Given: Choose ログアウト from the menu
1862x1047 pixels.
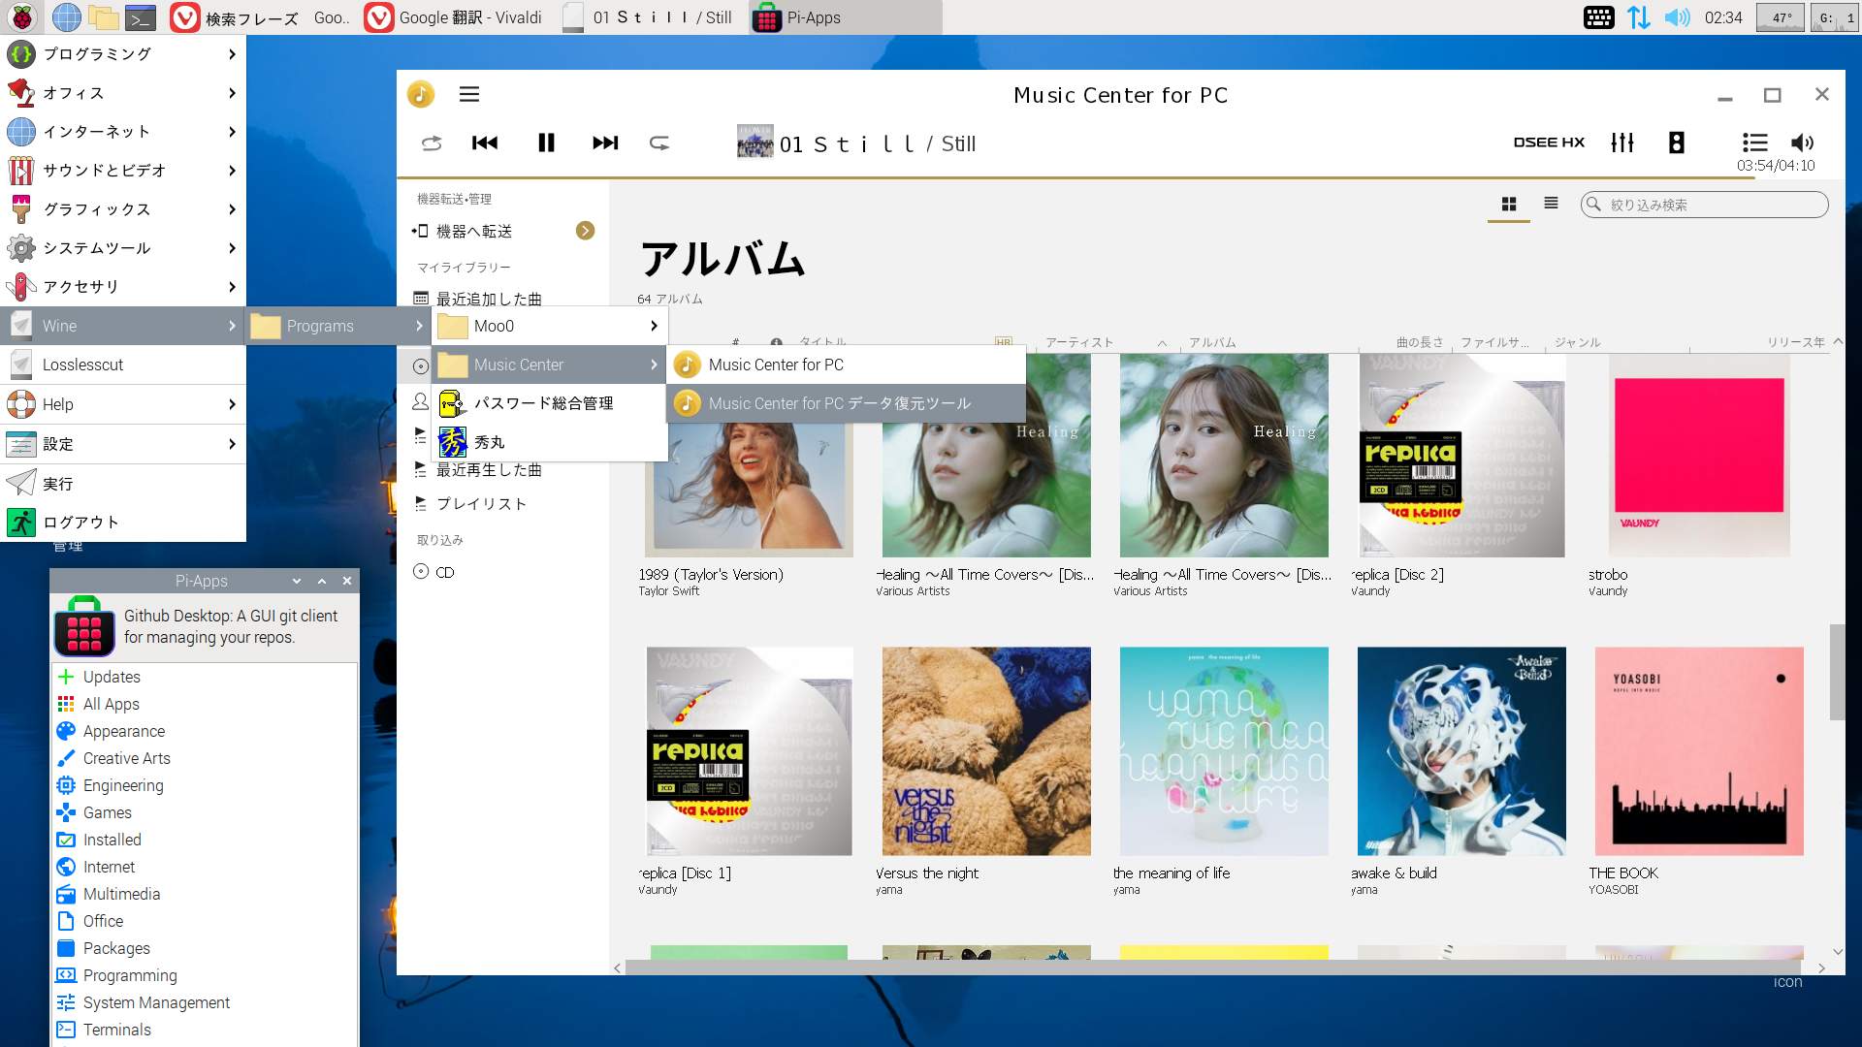Looking at the screenshot, I should (x=122, y=523).
